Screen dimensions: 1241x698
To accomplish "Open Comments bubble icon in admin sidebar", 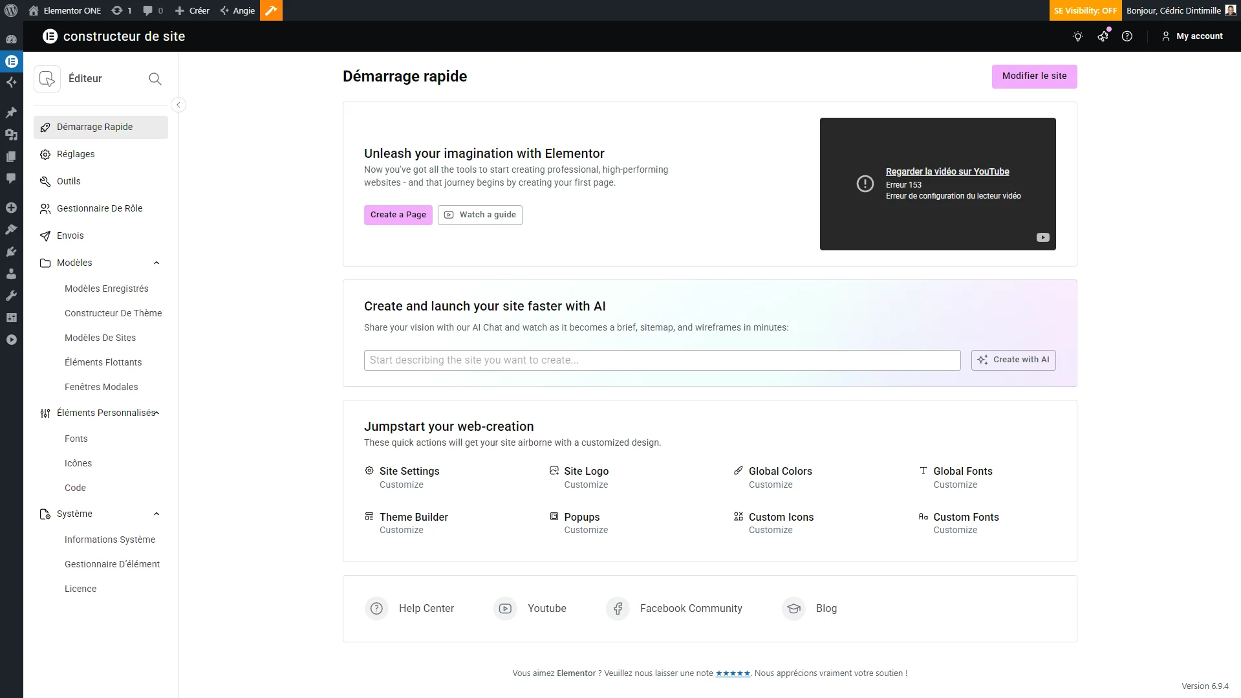I will click(11, 179).
